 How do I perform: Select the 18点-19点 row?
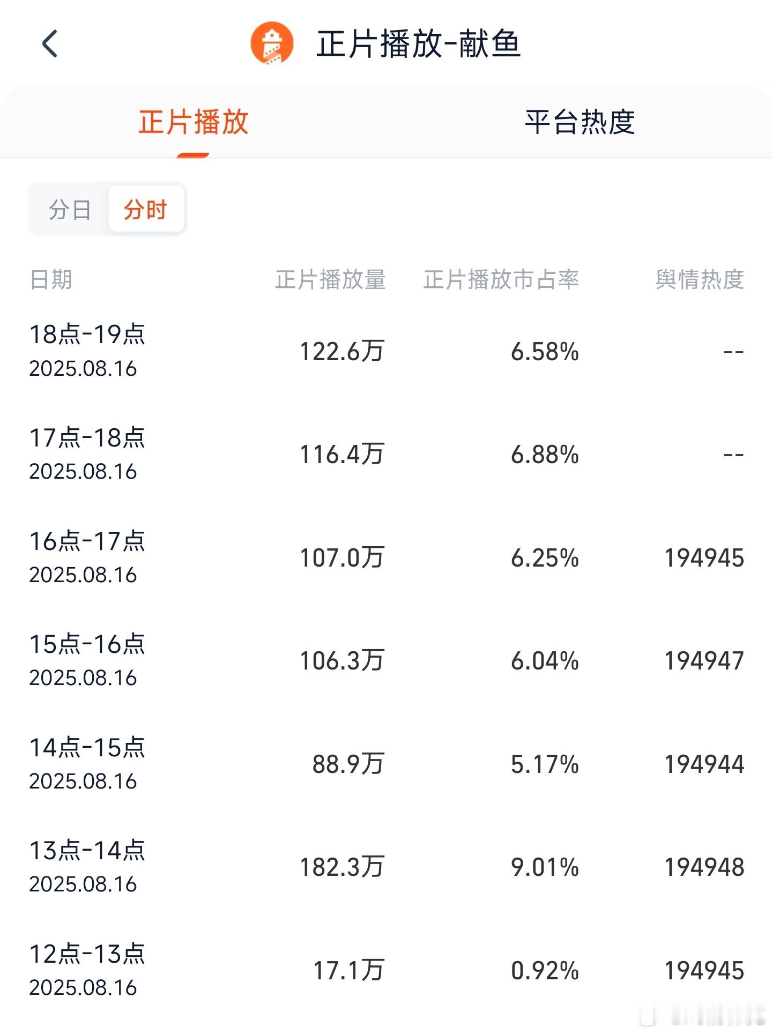386,352
